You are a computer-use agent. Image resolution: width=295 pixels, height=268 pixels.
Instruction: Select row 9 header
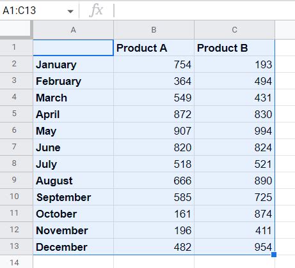coord(16,181)
